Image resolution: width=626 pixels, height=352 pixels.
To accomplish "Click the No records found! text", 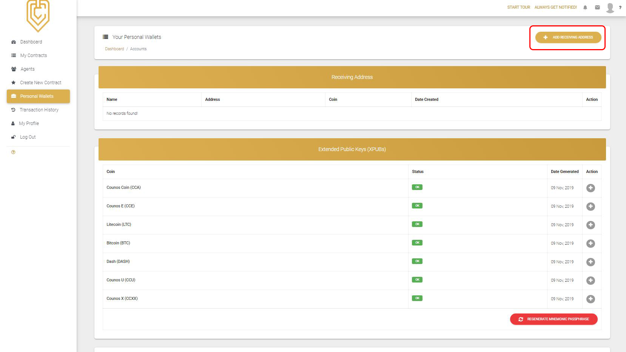I will tap(122, 113).
